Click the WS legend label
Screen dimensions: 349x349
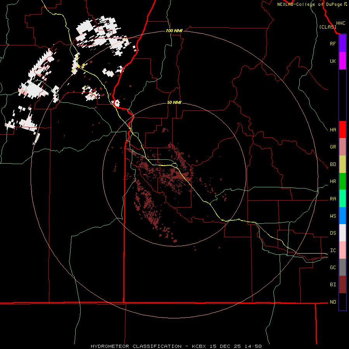pyautogui.click(x=333, y=216)
